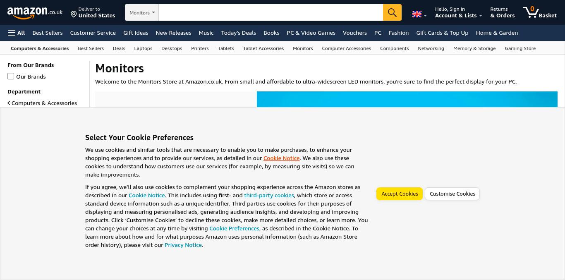Open the orange Cookie Notice link
This screenshot has height=280, width=565.
281,158
